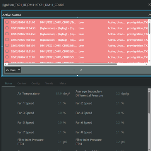
Task: Click alarm table scroll right arrow
Action: pos(146,64)
